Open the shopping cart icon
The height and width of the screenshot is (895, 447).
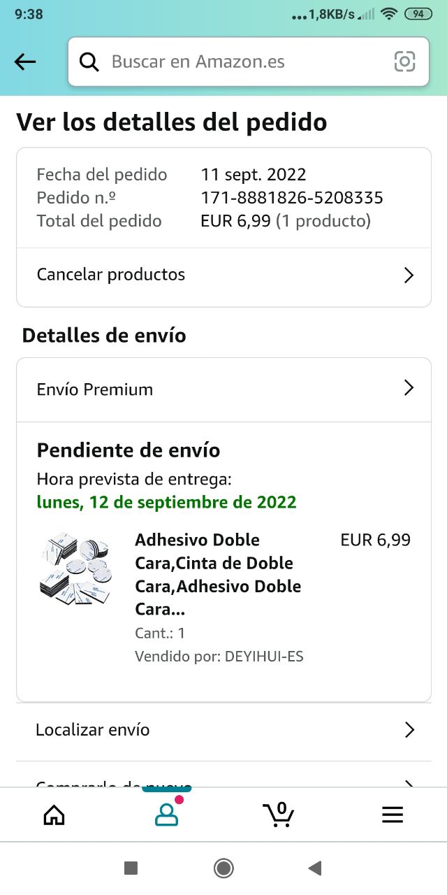pos(279,814)
